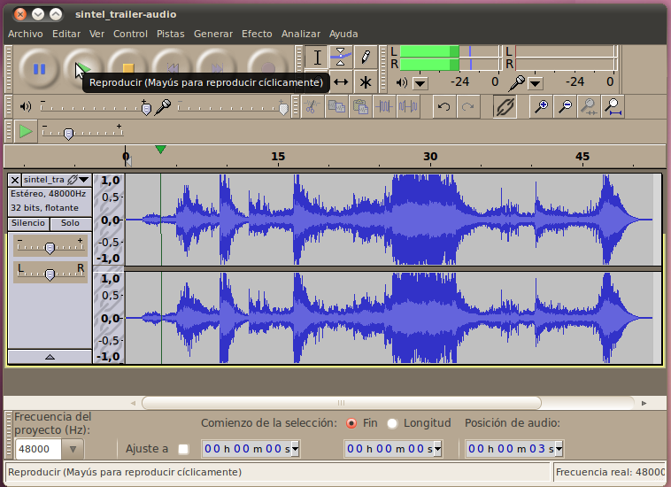Click the Zoom In magnifier icon
The image size is (671, 487).
click(542, 106)
